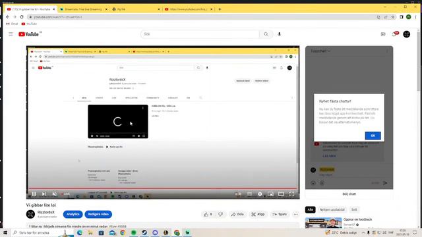Image resolution: width=422 pixels, height=237 pixels.
Task: Open the Läs mer link in chat
Action: [x=329, y=156]
